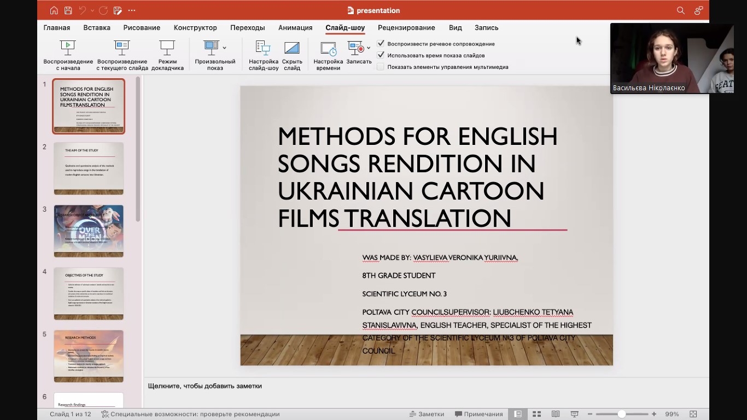This screenshot has height=420, width=747.
Task: Switch to the Вид tab
Action: click(x=456, y=27)
